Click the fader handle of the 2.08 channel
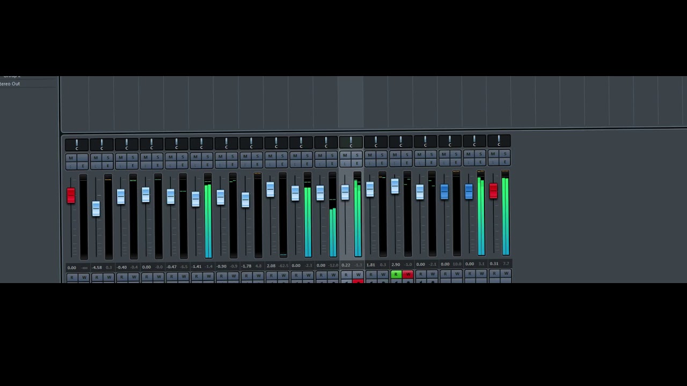Viewport: 687px width, 386px height. pos(270,189)
